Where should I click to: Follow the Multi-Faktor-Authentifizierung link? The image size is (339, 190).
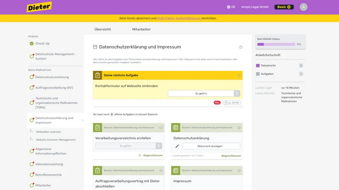pos(179,18)
